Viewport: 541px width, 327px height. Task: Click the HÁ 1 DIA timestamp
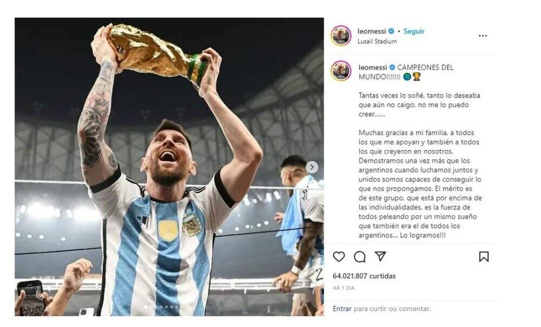344,288
